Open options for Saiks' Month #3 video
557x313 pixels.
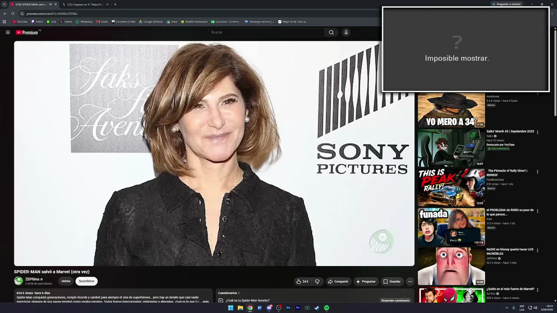click(537, 132)
